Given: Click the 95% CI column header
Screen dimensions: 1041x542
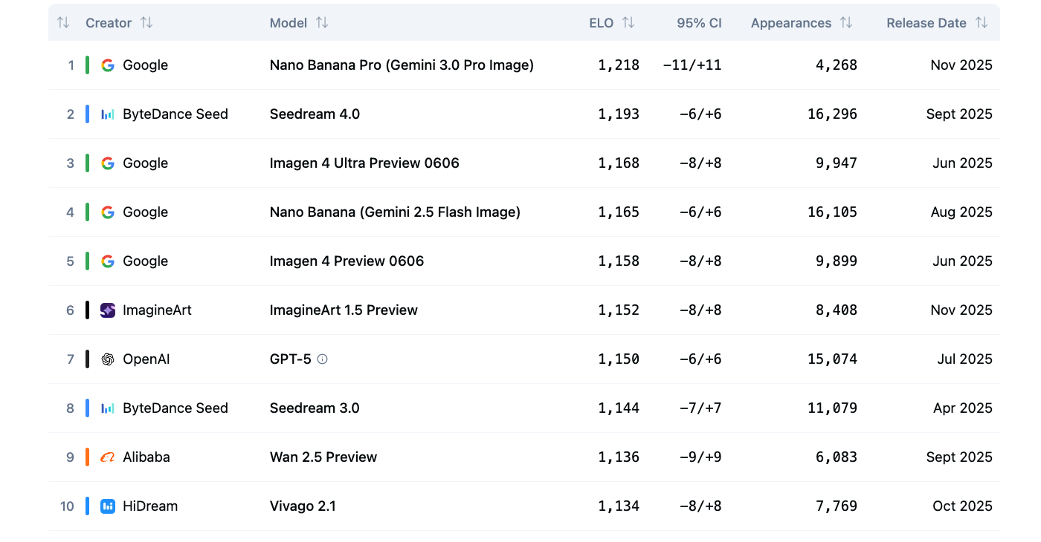Looking at the screenshot, I should click(x=699, y=23).
